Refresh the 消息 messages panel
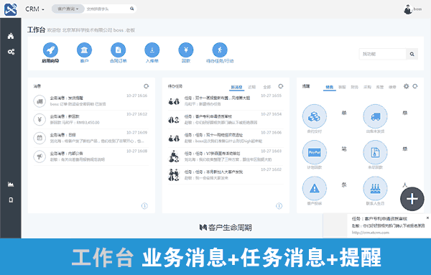Image resolution: width=431 pixels, height=275 pixels. point(147,86)
